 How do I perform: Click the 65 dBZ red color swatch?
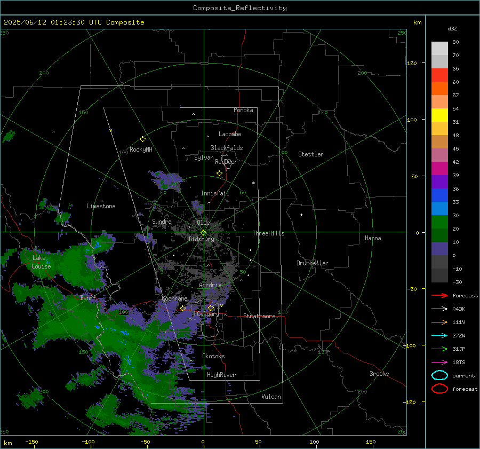[439, 75]
